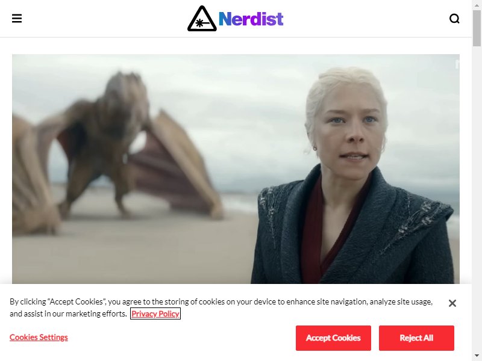Click the empty scrollbar track below thumb
Image resolution: width=482 pixels, height=361 pixels.
pyautogui.click(x=477, y=199)
